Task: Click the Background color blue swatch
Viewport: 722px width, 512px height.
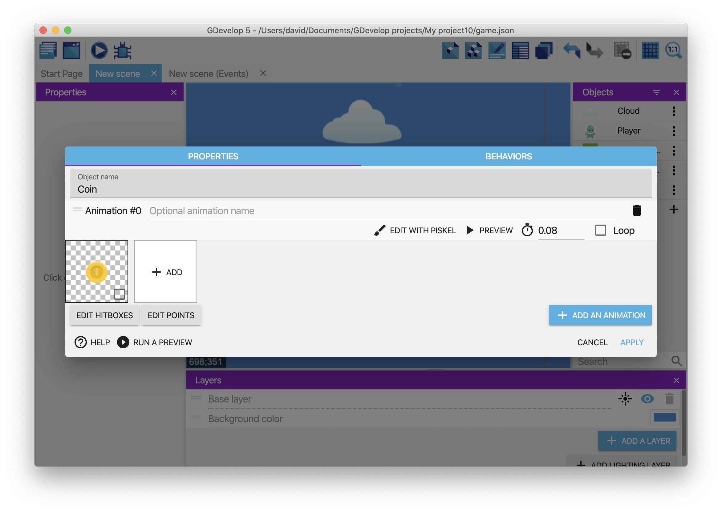Action: [x=664, y=418]
